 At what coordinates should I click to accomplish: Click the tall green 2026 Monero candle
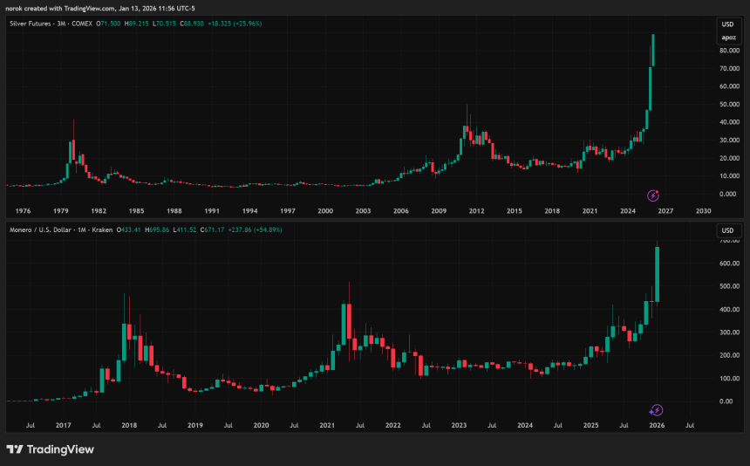[658, 274]
